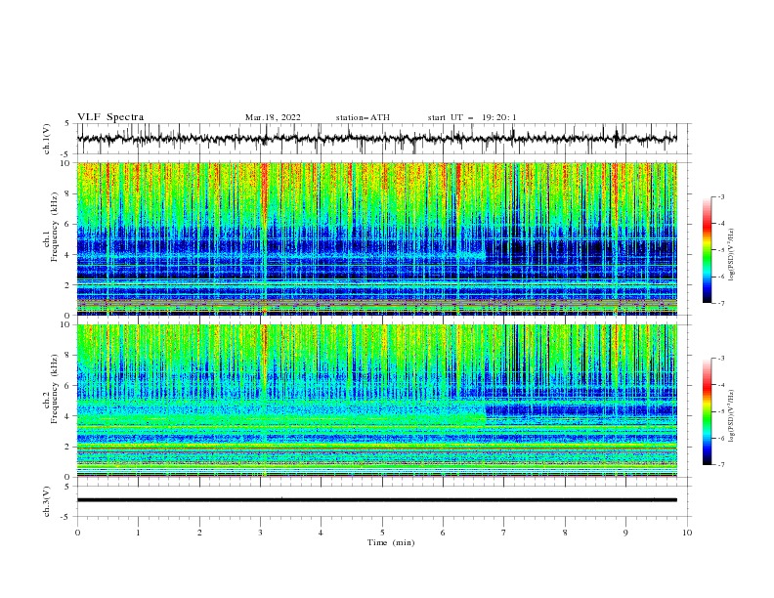Click the "4" kHz tick on ch.1 axis
Image resolution: width=774 pixels, height=598 pixels.
click(68, 255)
